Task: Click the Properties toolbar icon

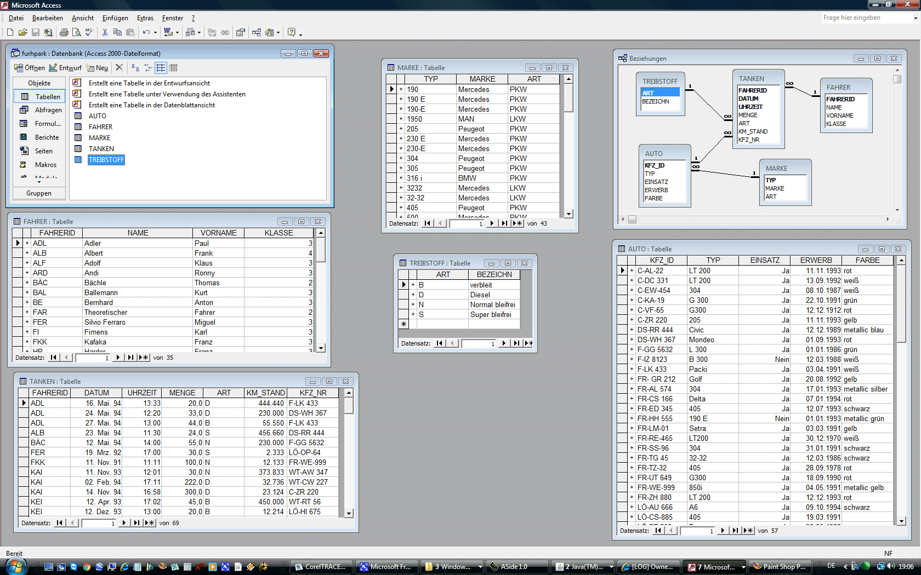Action: (240, 32)
